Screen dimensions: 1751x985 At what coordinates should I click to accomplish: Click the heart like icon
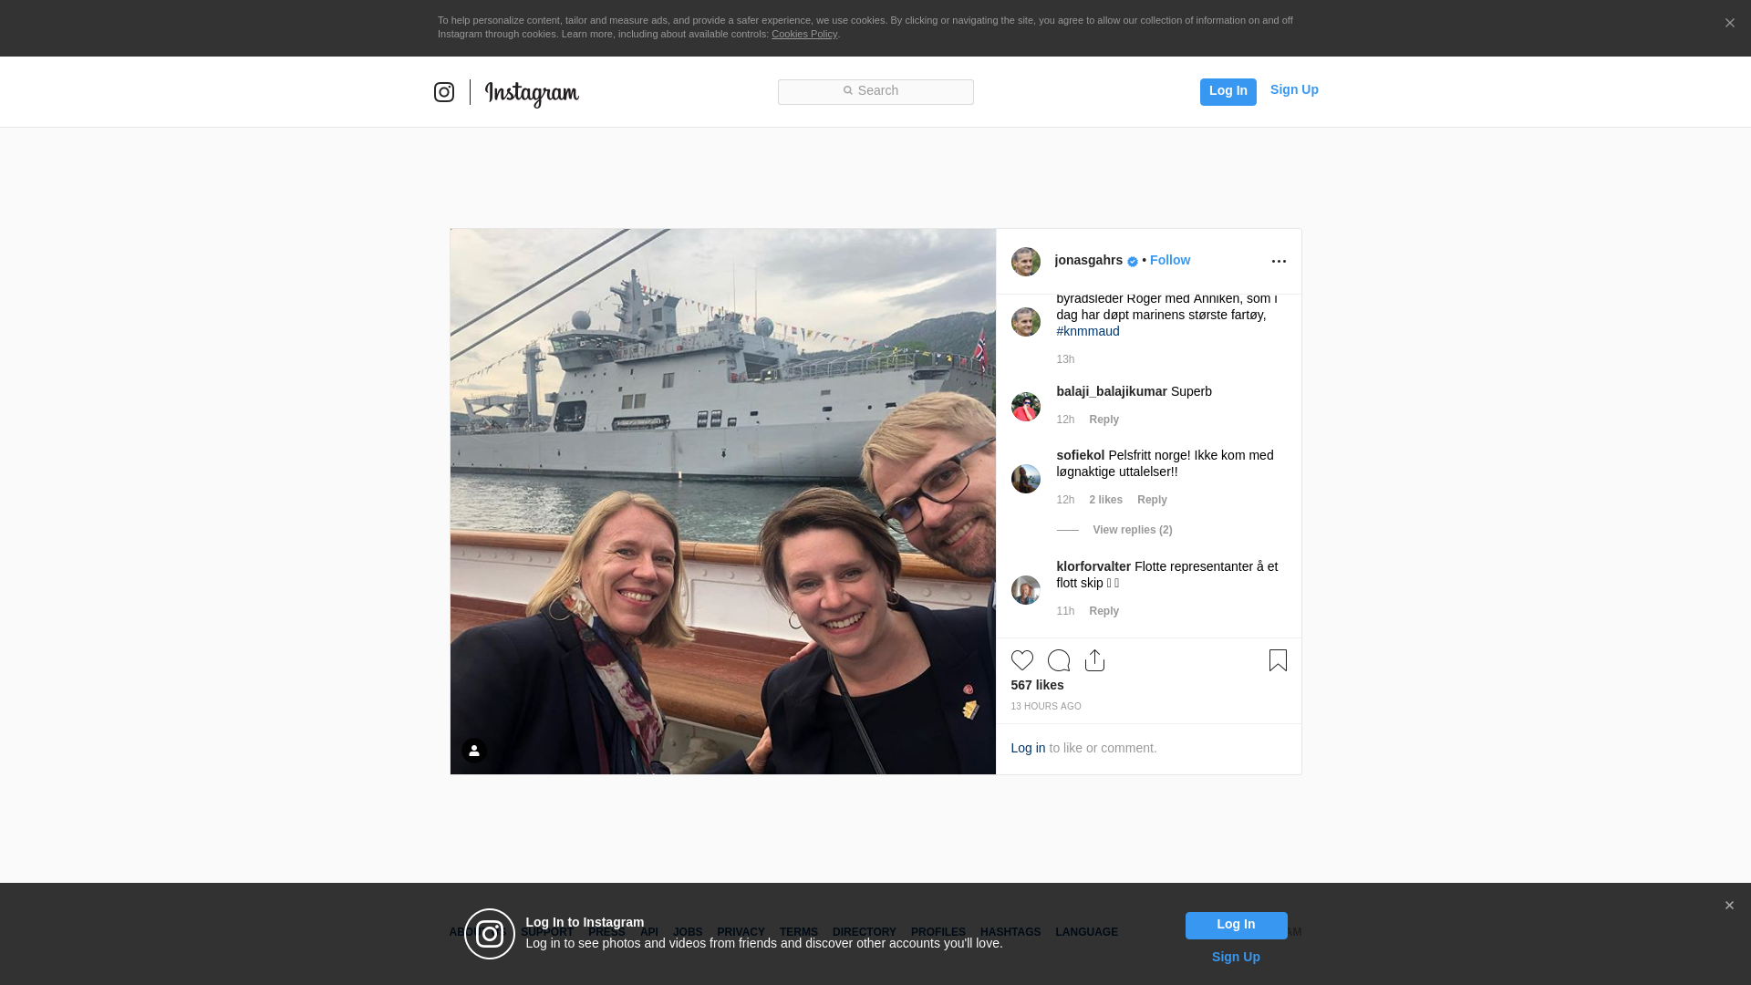point(1021,660)
